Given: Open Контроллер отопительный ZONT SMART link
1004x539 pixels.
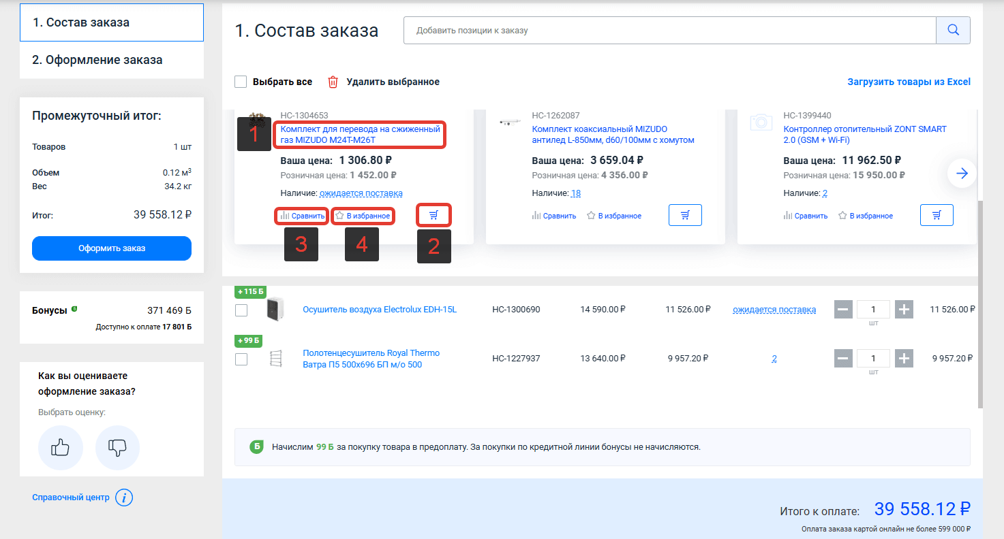Looking at the screenshot, I should coord(865,135).
